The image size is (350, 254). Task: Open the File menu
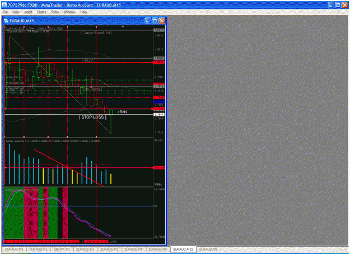pos(6,12)
